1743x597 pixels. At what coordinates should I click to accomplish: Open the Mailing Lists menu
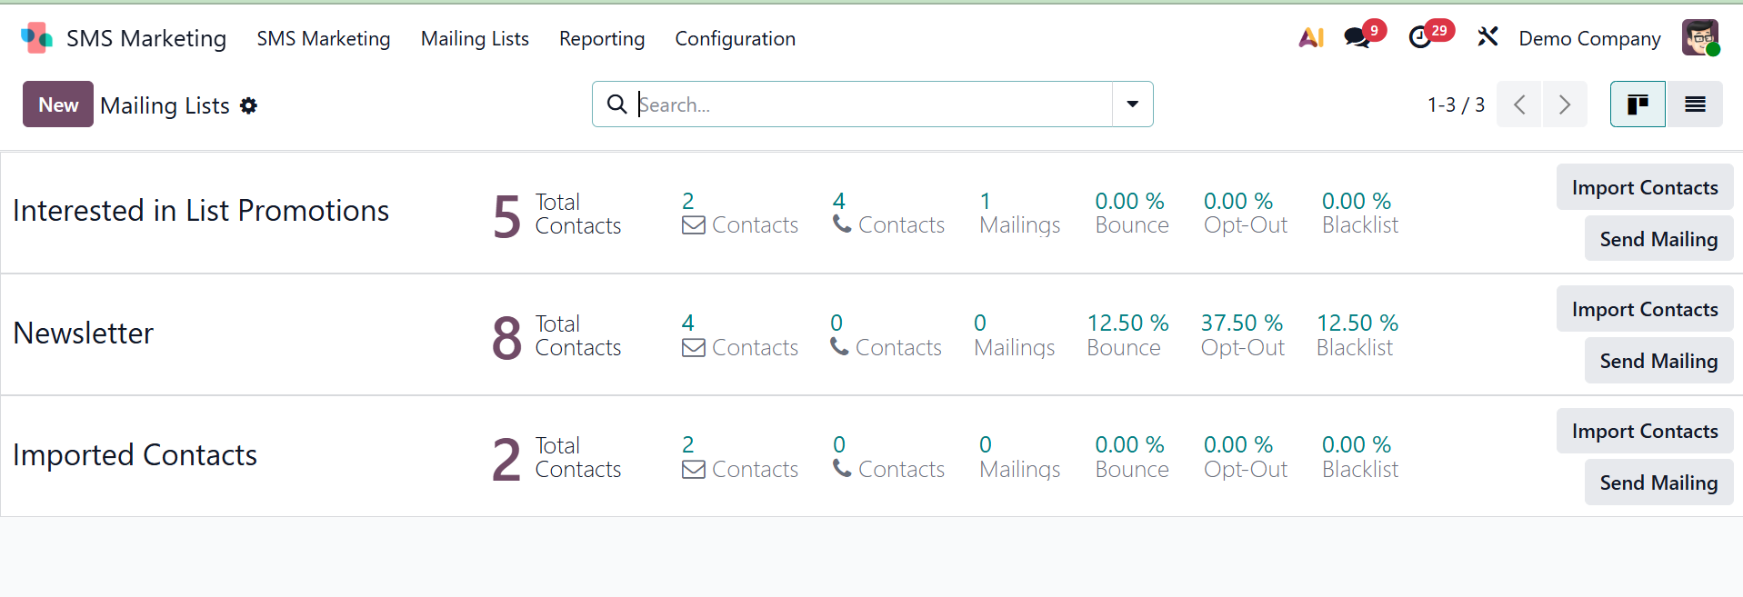[475, 38]
